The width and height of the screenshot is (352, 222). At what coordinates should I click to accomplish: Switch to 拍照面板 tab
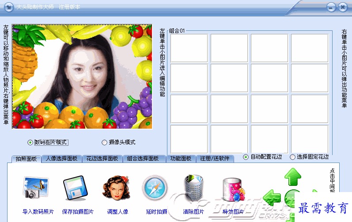(x=26, y=159)
